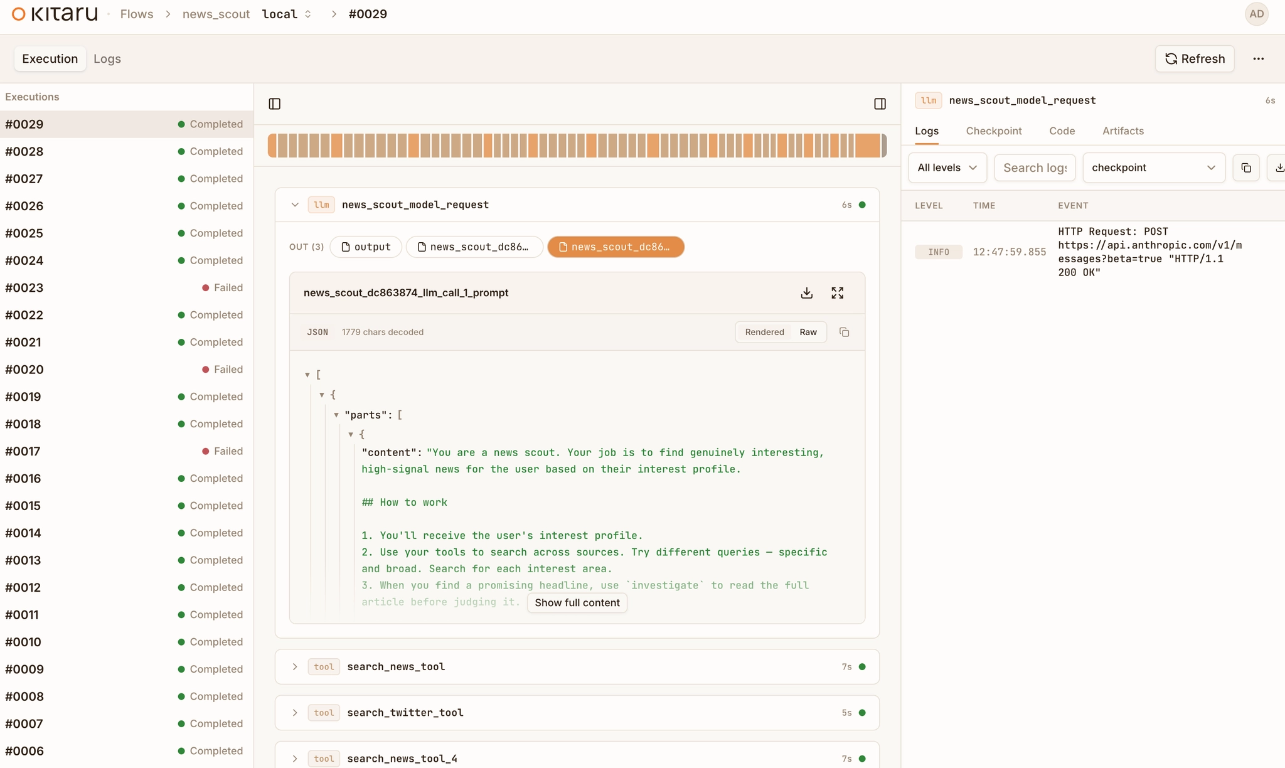Collapse the JSON object inside "parts"
Viewport: 1285px width, 768px height.
[351, 434]
